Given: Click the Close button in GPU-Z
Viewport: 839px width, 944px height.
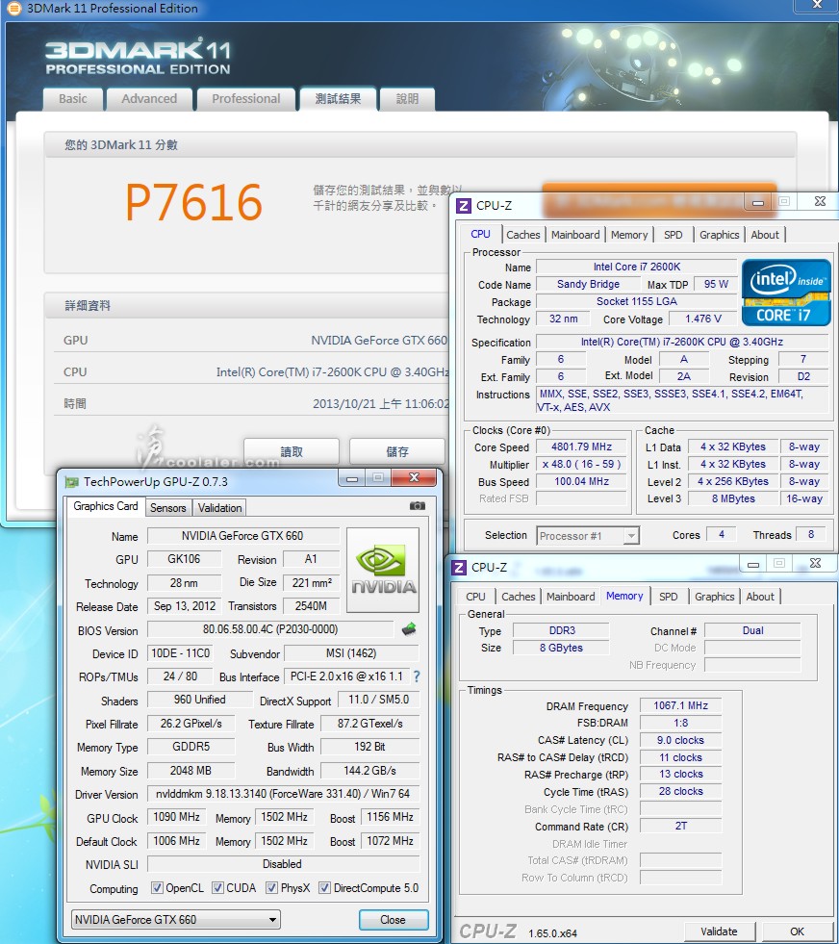Looking at the screenshot, I should pyautogui.click(x=393, y=919).
